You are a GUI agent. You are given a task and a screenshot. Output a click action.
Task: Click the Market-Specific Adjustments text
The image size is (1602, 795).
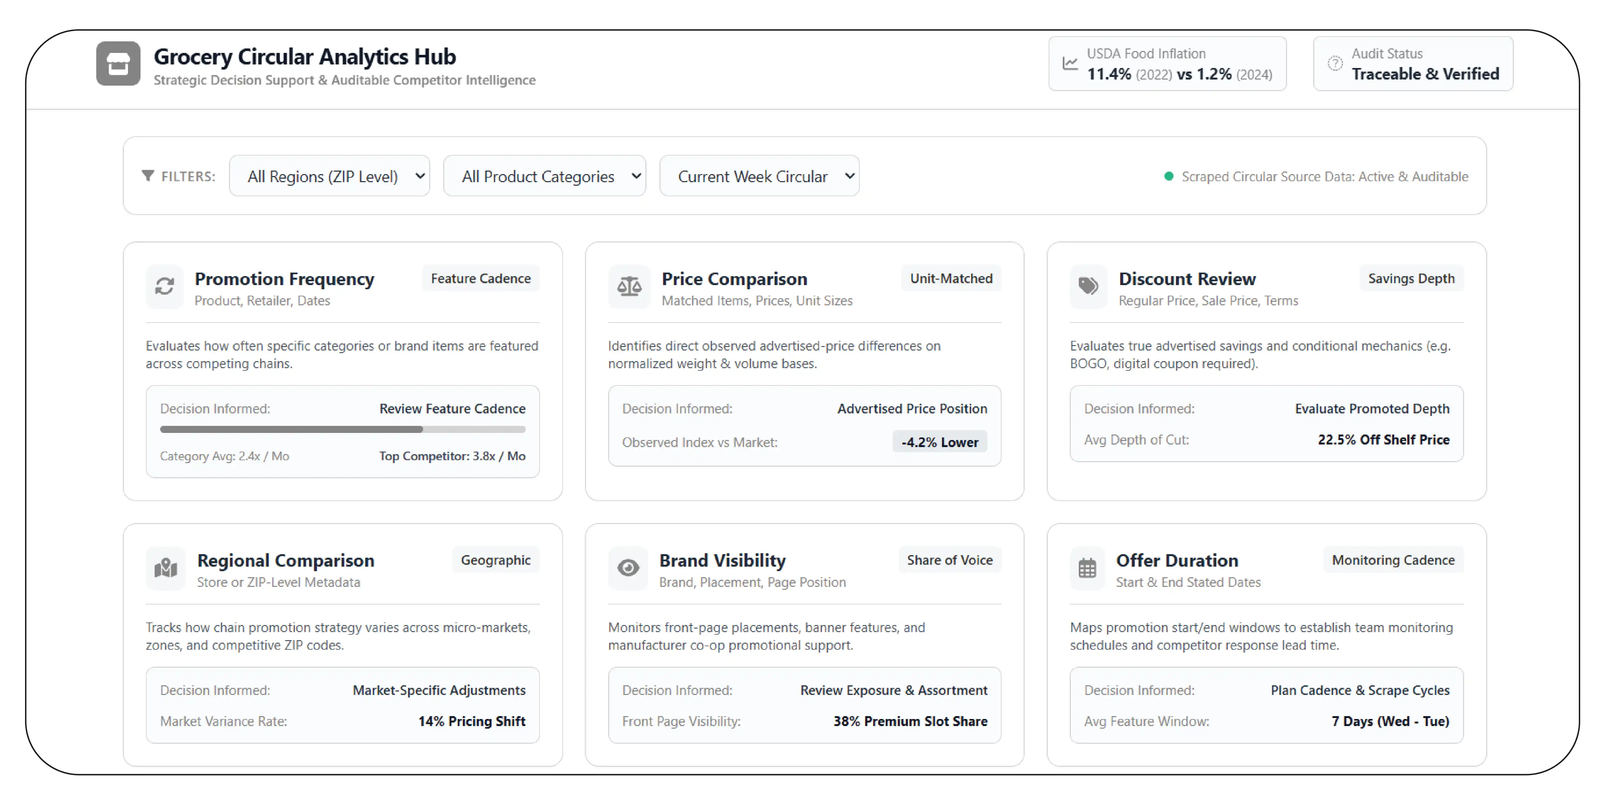(439, 690)
